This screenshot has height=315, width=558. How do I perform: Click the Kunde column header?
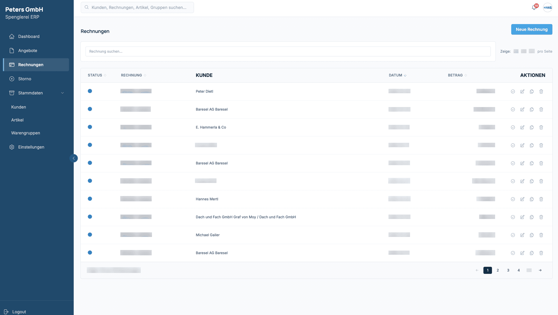click(x=204, y=75)
